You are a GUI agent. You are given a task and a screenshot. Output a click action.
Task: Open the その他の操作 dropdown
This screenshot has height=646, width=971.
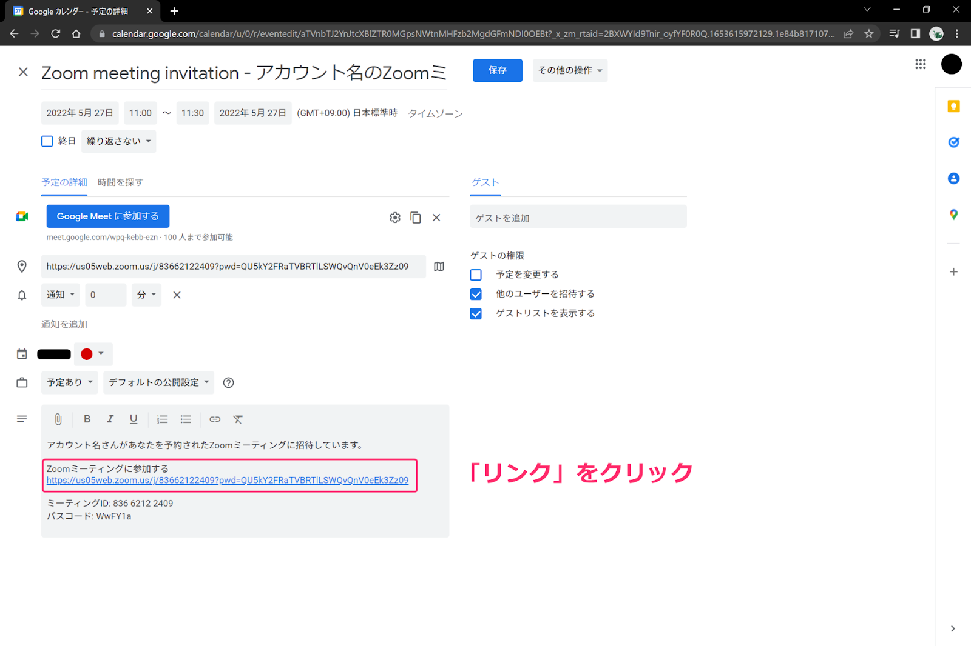pos(570,70)
